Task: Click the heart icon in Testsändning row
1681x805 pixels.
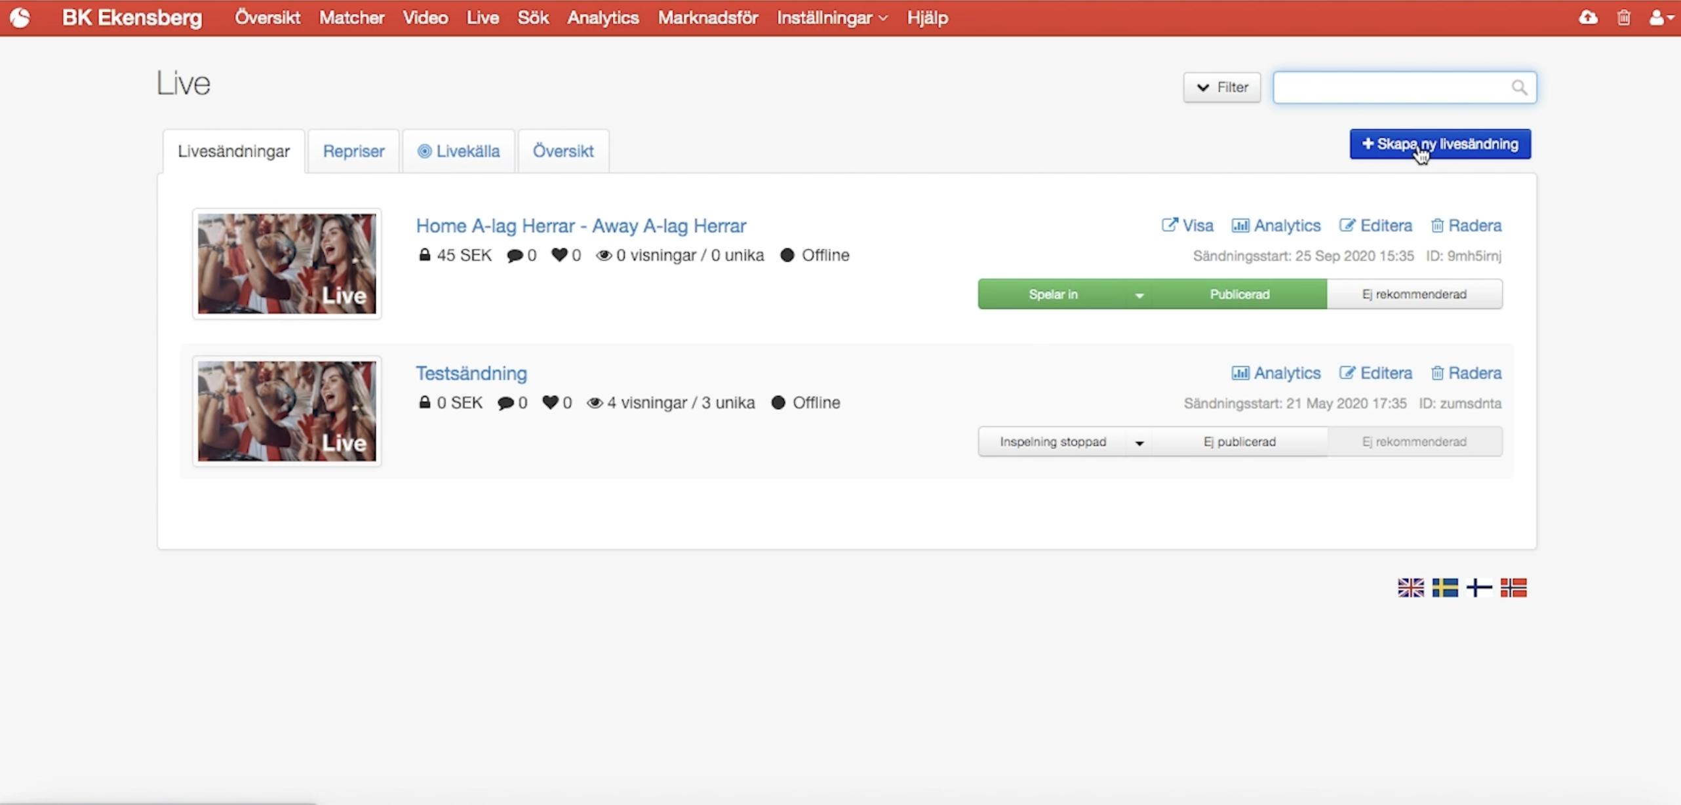Action: tap(550, 402)
